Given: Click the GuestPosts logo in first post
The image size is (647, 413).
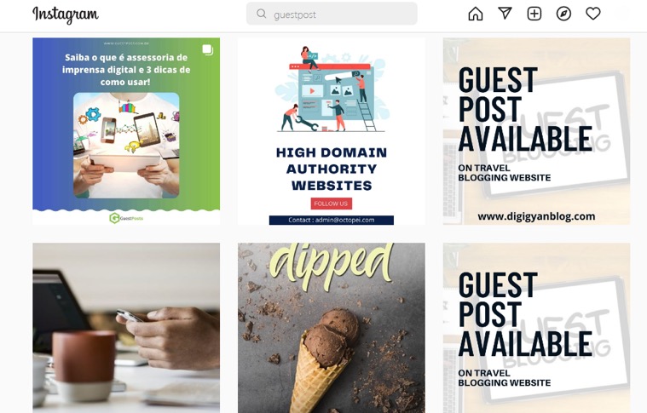Looking at the screenshot, I should 126,218.
